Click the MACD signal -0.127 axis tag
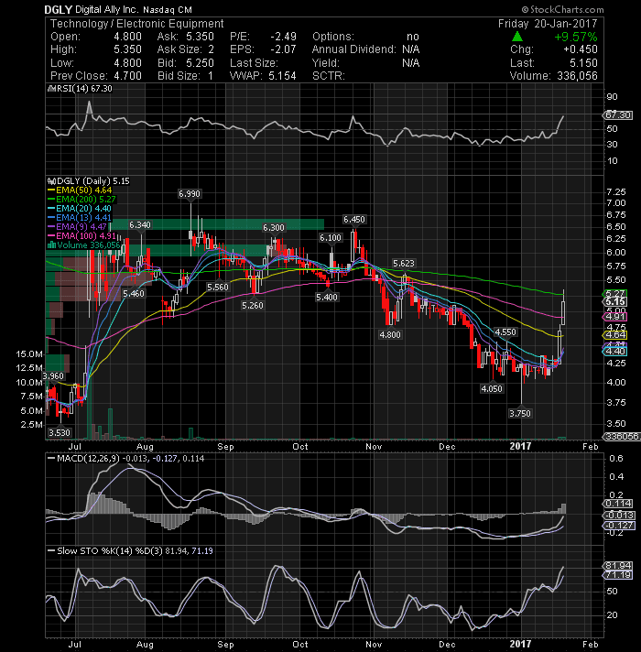Viewport: 641px width, 652px height. point(618,526)
